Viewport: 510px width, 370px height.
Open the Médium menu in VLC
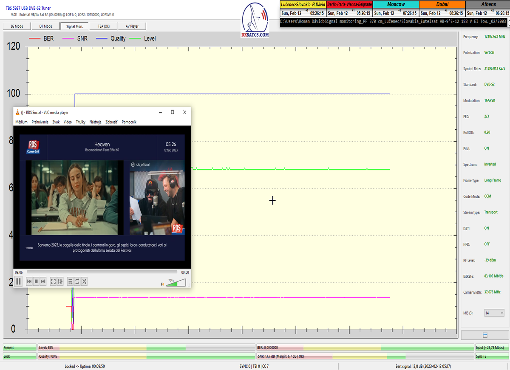click(21, 122)
